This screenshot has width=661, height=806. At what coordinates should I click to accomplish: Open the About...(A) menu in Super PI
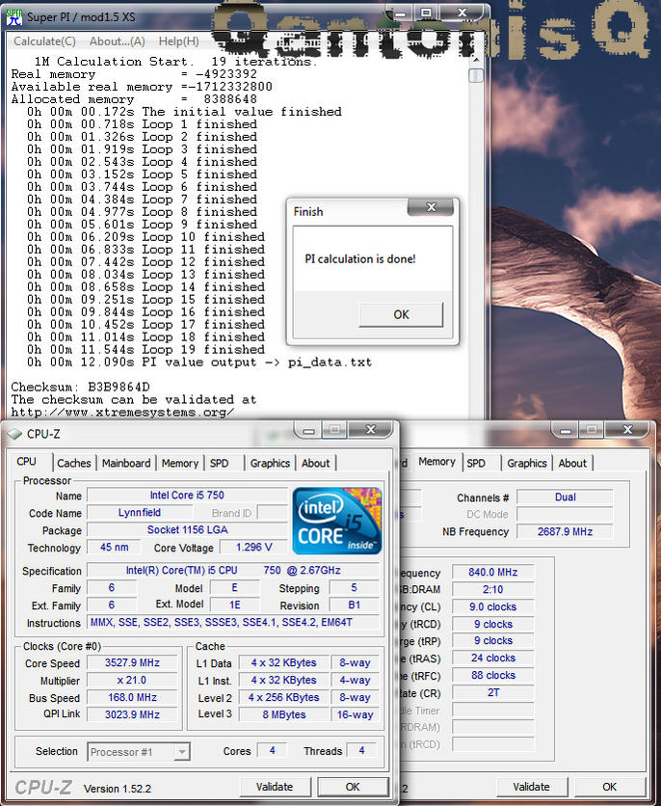(x=118, y=41)
